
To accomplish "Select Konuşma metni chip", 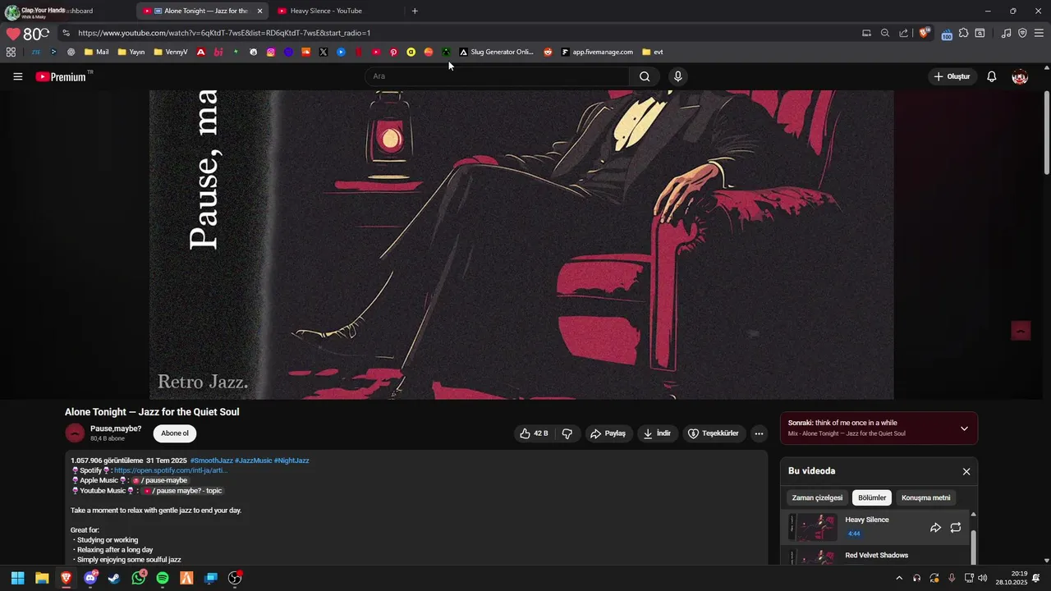I will [925, 497].
